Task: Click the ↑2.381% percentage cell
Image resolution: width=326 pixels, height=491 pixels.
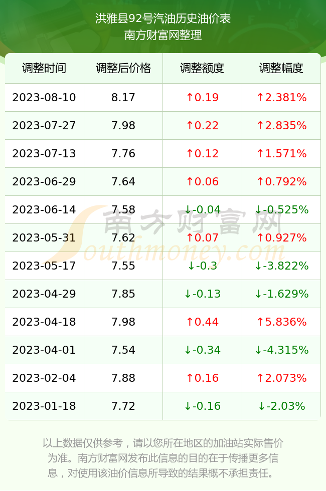Action: click(281, 97)
